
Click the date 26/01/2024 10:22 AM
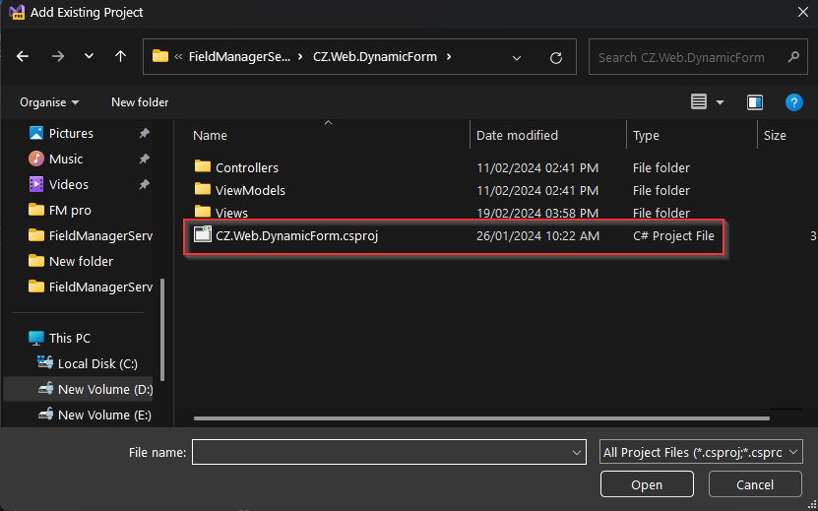coord(537,236)
